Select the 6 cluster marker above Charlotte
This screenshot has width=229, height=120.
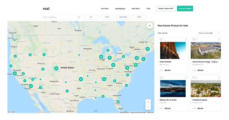[114, 81]
